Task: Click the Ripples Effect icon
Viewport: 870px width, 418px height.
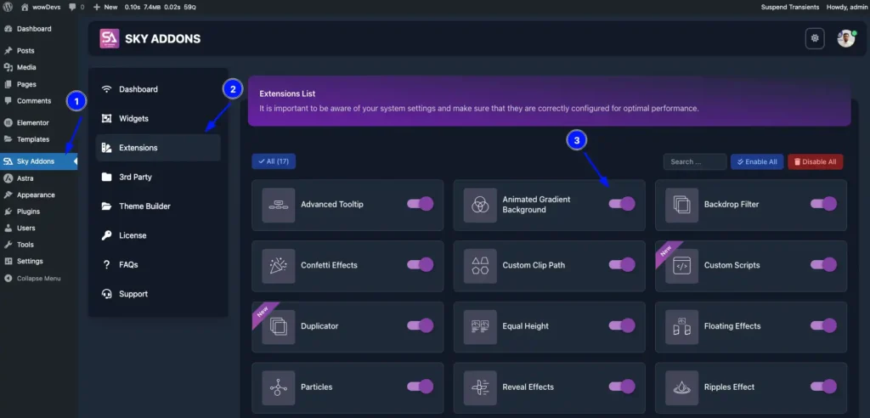Action: pyautogui.click(x=682, y=387)
